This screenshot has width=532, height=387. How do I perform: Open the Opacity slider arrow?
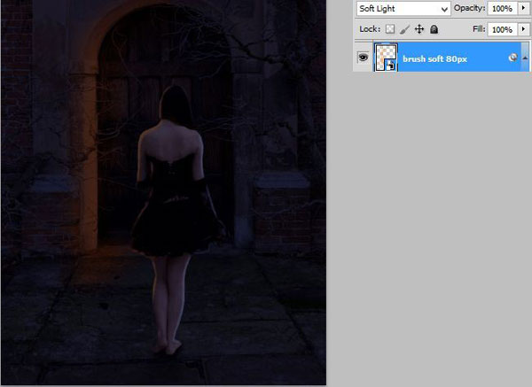(x=523, y=8)
